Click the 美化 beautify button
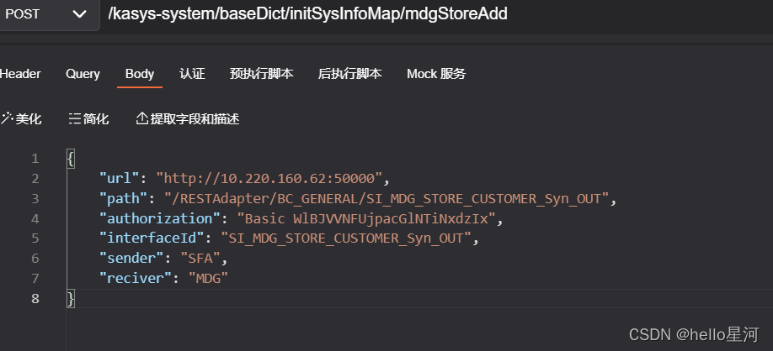This screenshot has height=351, width=773. (21, 119)
